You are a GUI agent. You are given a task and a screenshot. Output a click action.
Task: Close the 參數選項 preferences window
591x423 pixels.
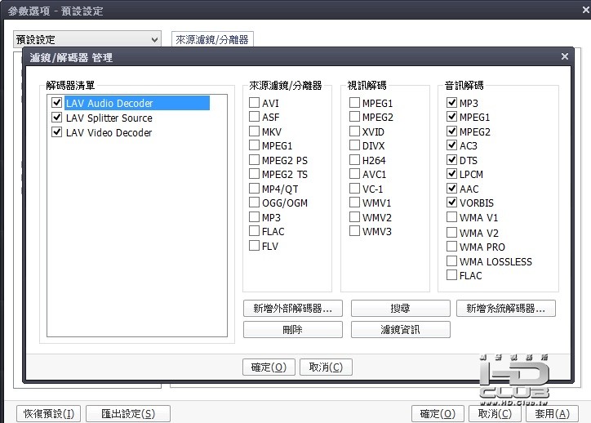pyautogui.click(x=586, y=10)
